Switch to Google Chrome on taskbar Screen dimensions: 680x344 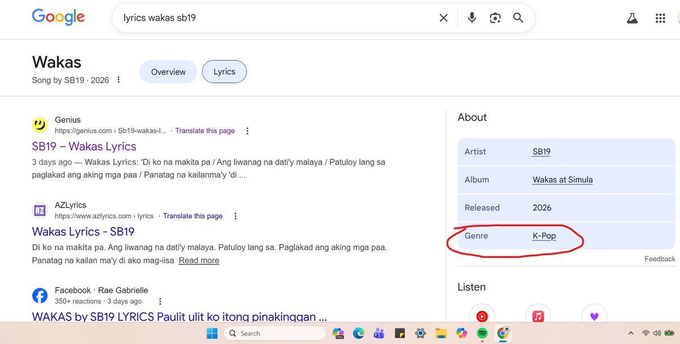(503, 333)
